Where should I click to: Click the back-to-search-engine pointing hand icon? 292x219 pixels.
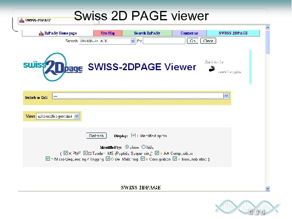click(x=212, y=69)
